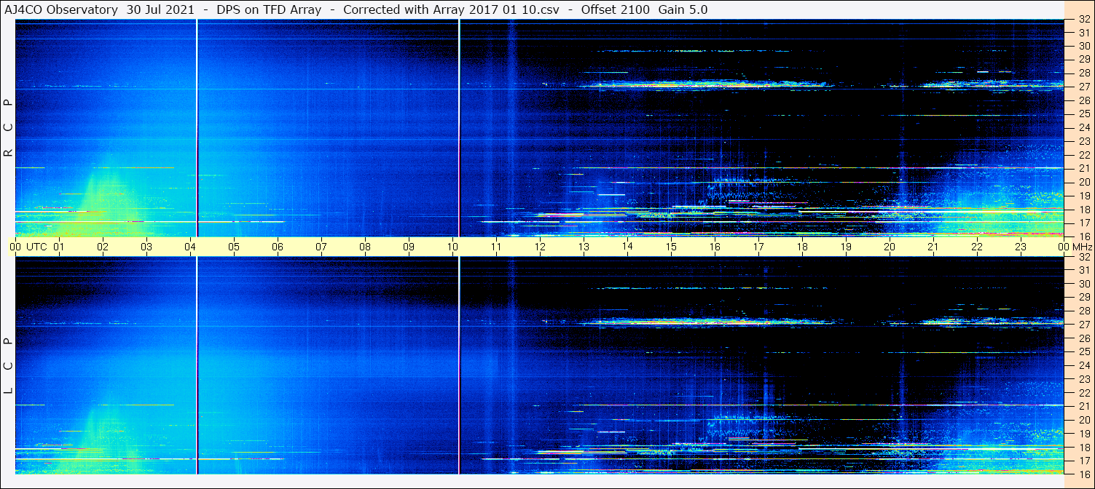This screenshot has height=489, width=1095.
Task: Select the 23 hour mark on time axis
Action: pos(1021,247)
